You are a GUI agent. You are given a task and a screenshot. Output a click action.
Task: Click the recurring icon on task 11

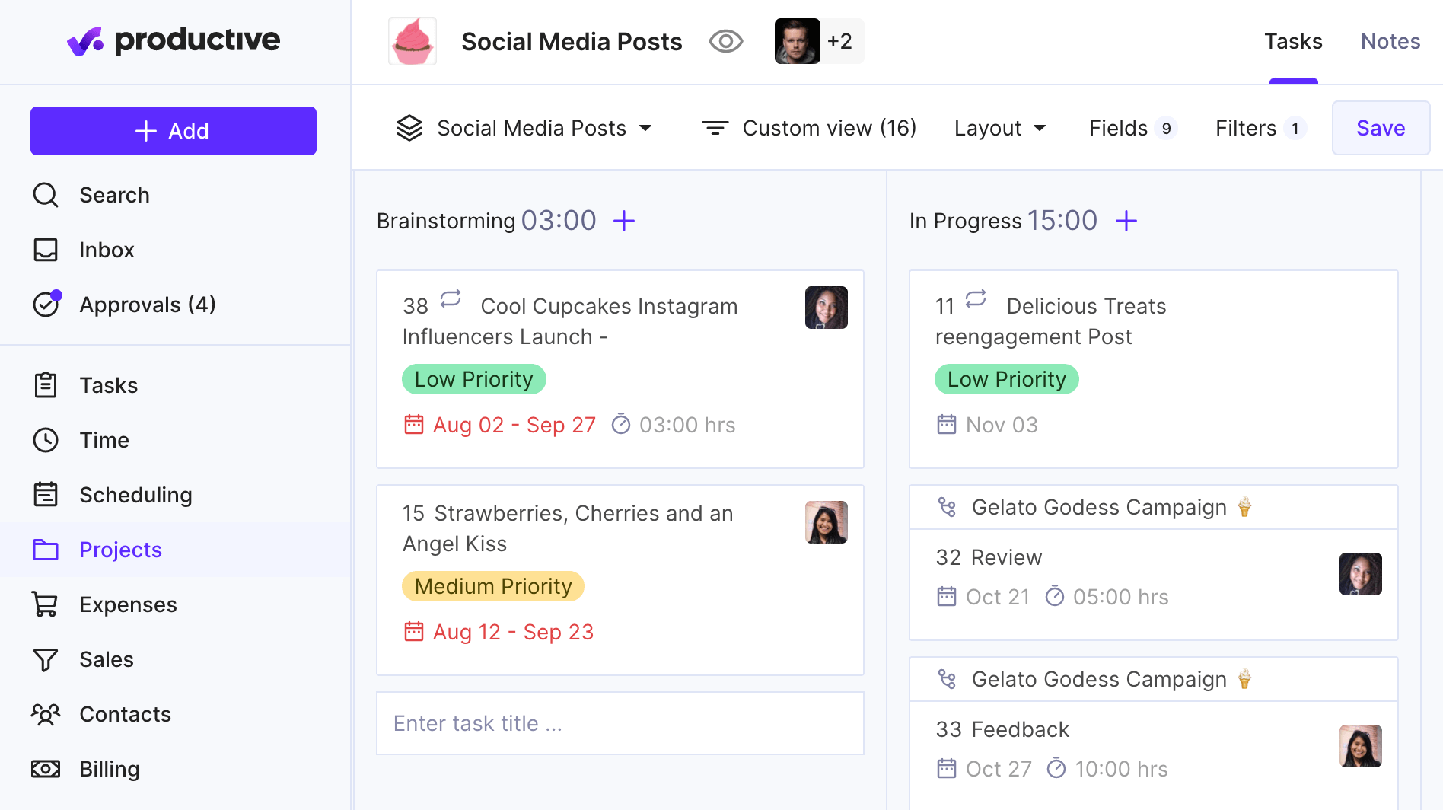[x=976, y=298]
